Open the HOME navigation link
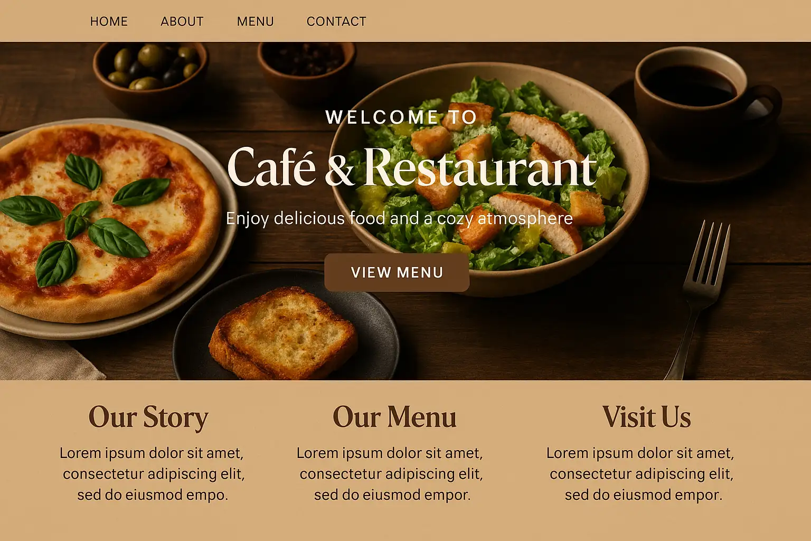Image resolution: width=811 pixels, height=541 pixels. coord(109,22)
